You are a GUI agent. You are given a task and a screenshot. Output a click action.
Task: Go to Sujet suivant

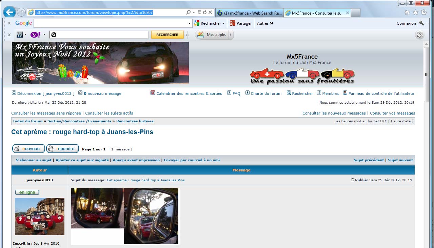(400, 160)
